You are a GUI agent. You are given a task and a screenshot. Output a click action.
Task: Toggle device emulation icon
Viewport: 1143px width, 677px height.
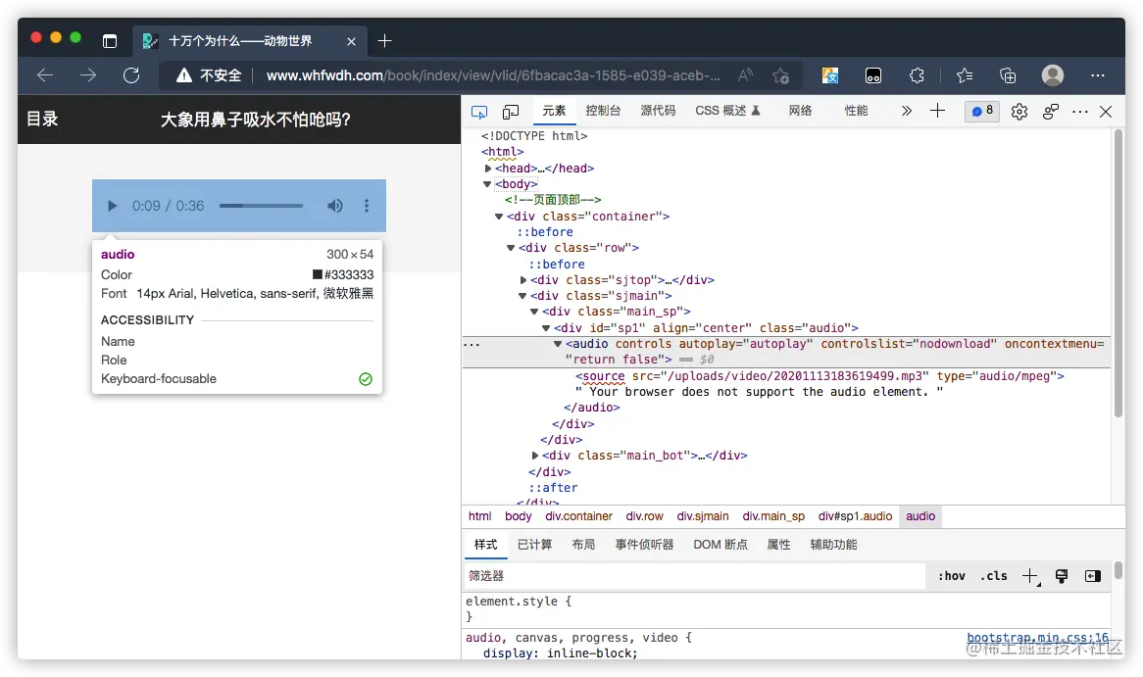click(511, 112)
